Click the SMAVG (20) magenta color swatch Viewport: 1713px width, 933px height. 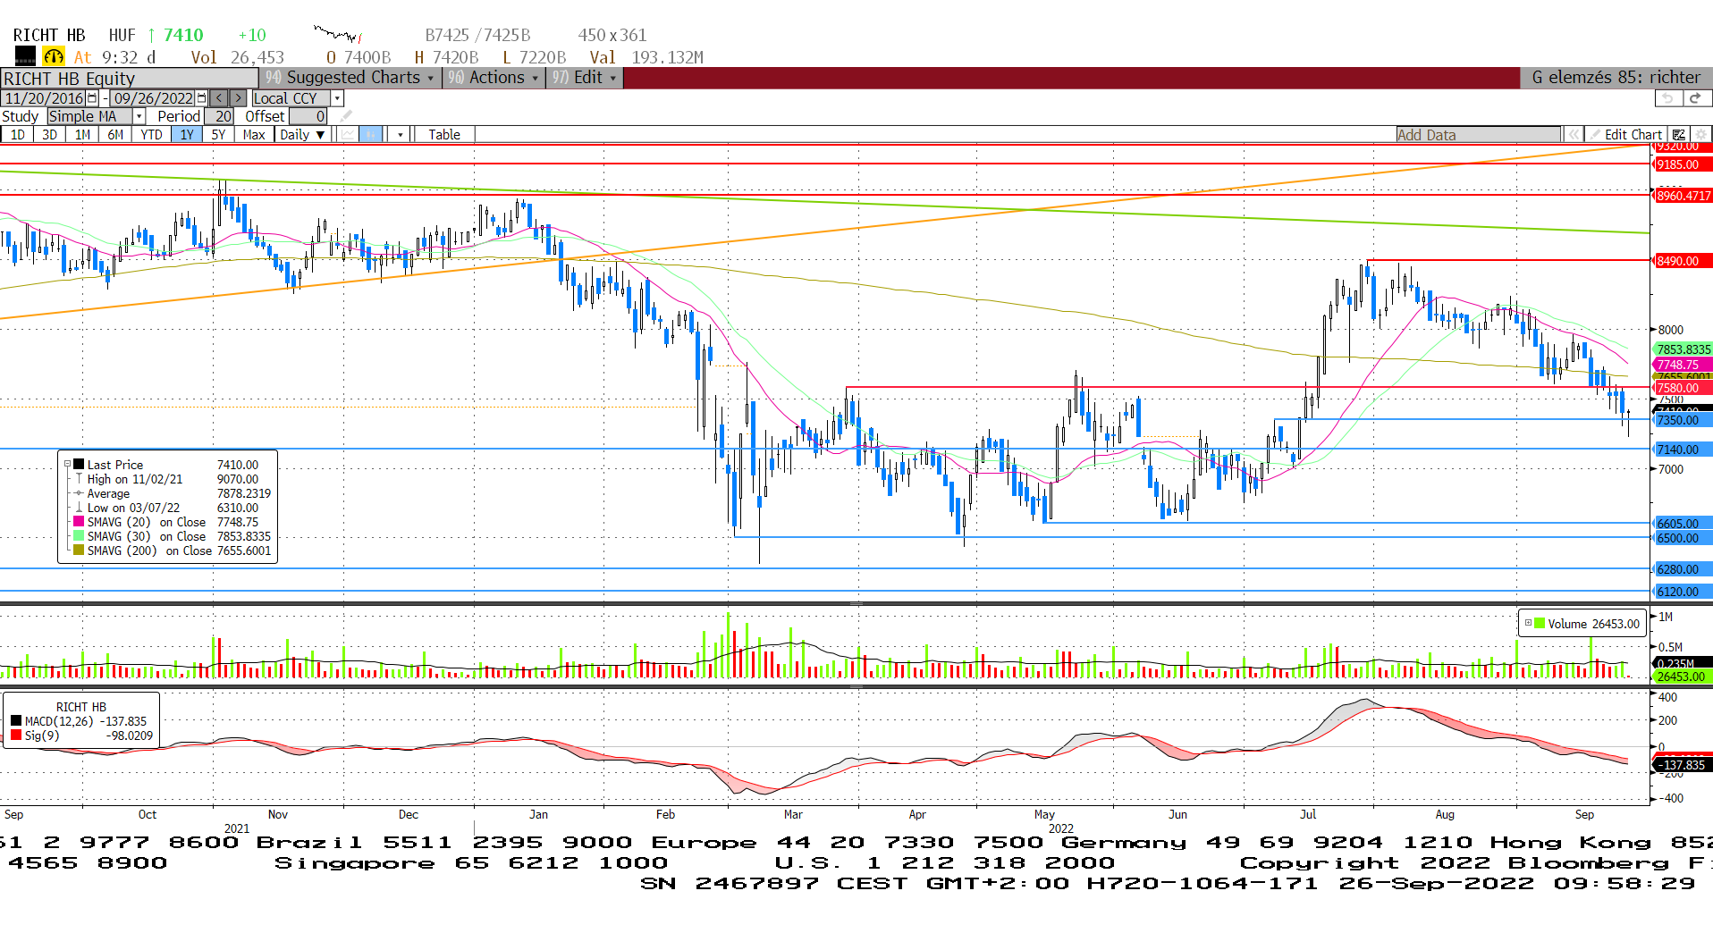click(79, 522)
